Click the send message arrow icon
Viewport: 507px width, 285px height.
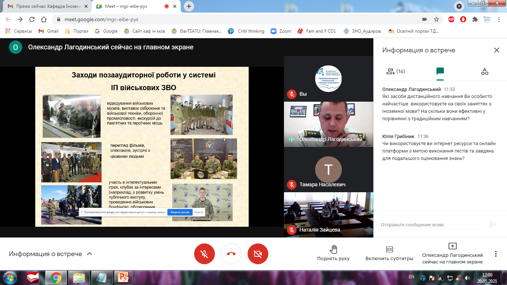click(x=493, y=224)
